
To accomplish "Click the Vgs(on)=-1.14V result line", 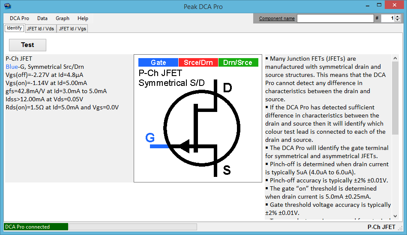I will tap(46, 83).
